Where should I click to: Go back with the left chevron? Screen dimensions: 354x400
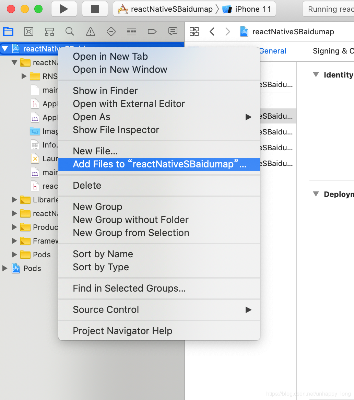(x=212, y=32)
